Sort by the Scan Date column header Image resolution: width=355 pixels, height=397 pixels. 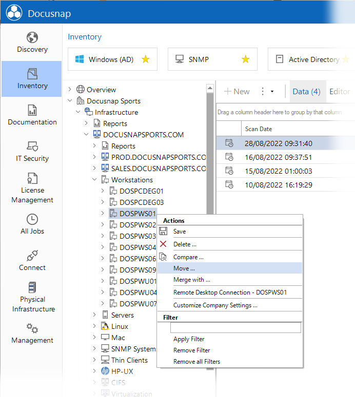259,129
